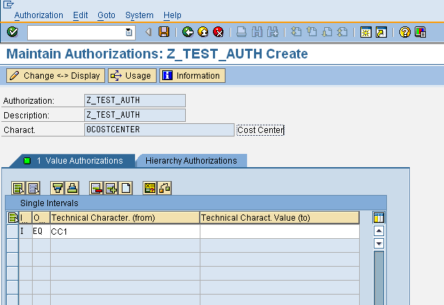Click the Save floppy disk icon

[x=164, y=32]
